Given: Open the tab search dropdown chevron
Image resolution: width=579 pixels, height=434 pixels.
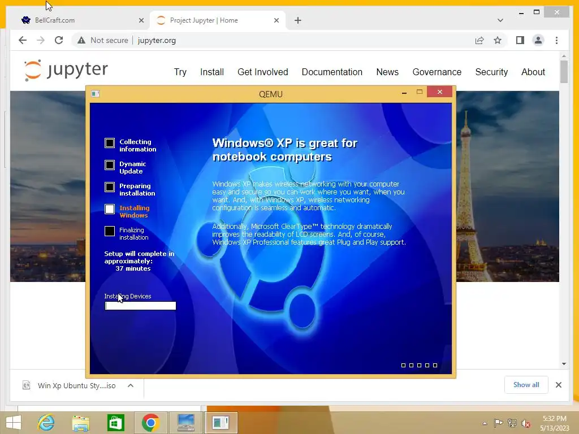Looking at the screenshot, I should tap(500, 20).
